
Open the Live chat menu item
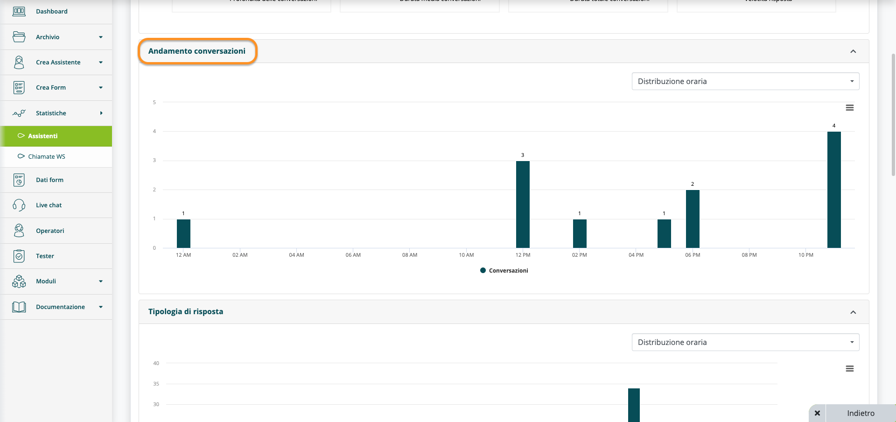coord(56,205)
